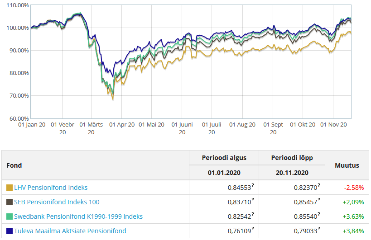371x240 pixels.
Task: Click the 70.00% y-axis label
Action: point(19,95)
